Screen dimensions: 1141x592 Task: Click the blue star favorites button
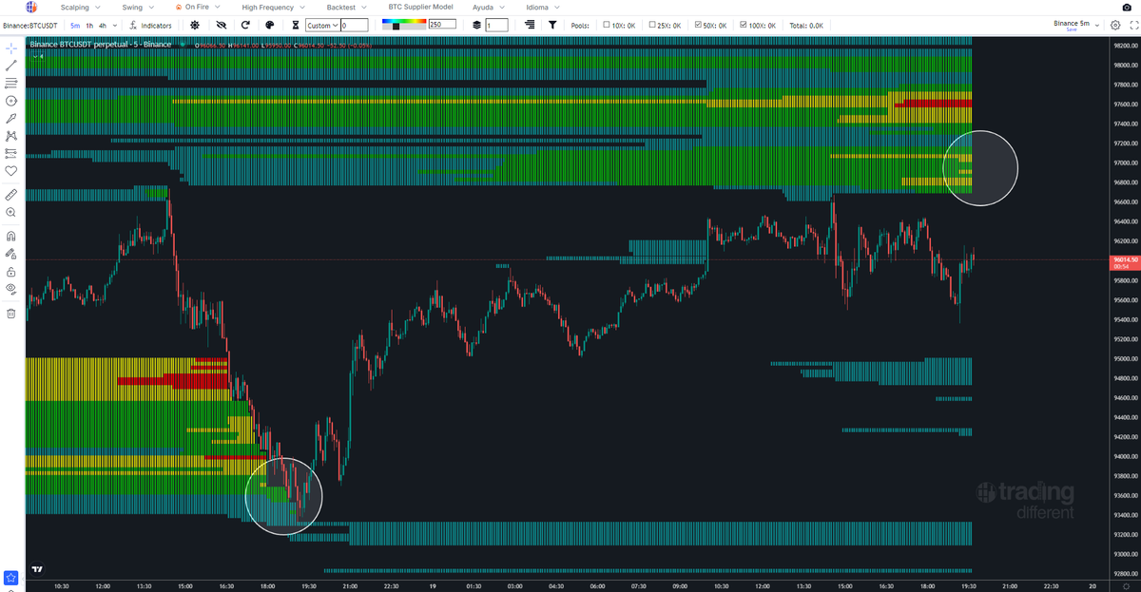pos(11,577)
